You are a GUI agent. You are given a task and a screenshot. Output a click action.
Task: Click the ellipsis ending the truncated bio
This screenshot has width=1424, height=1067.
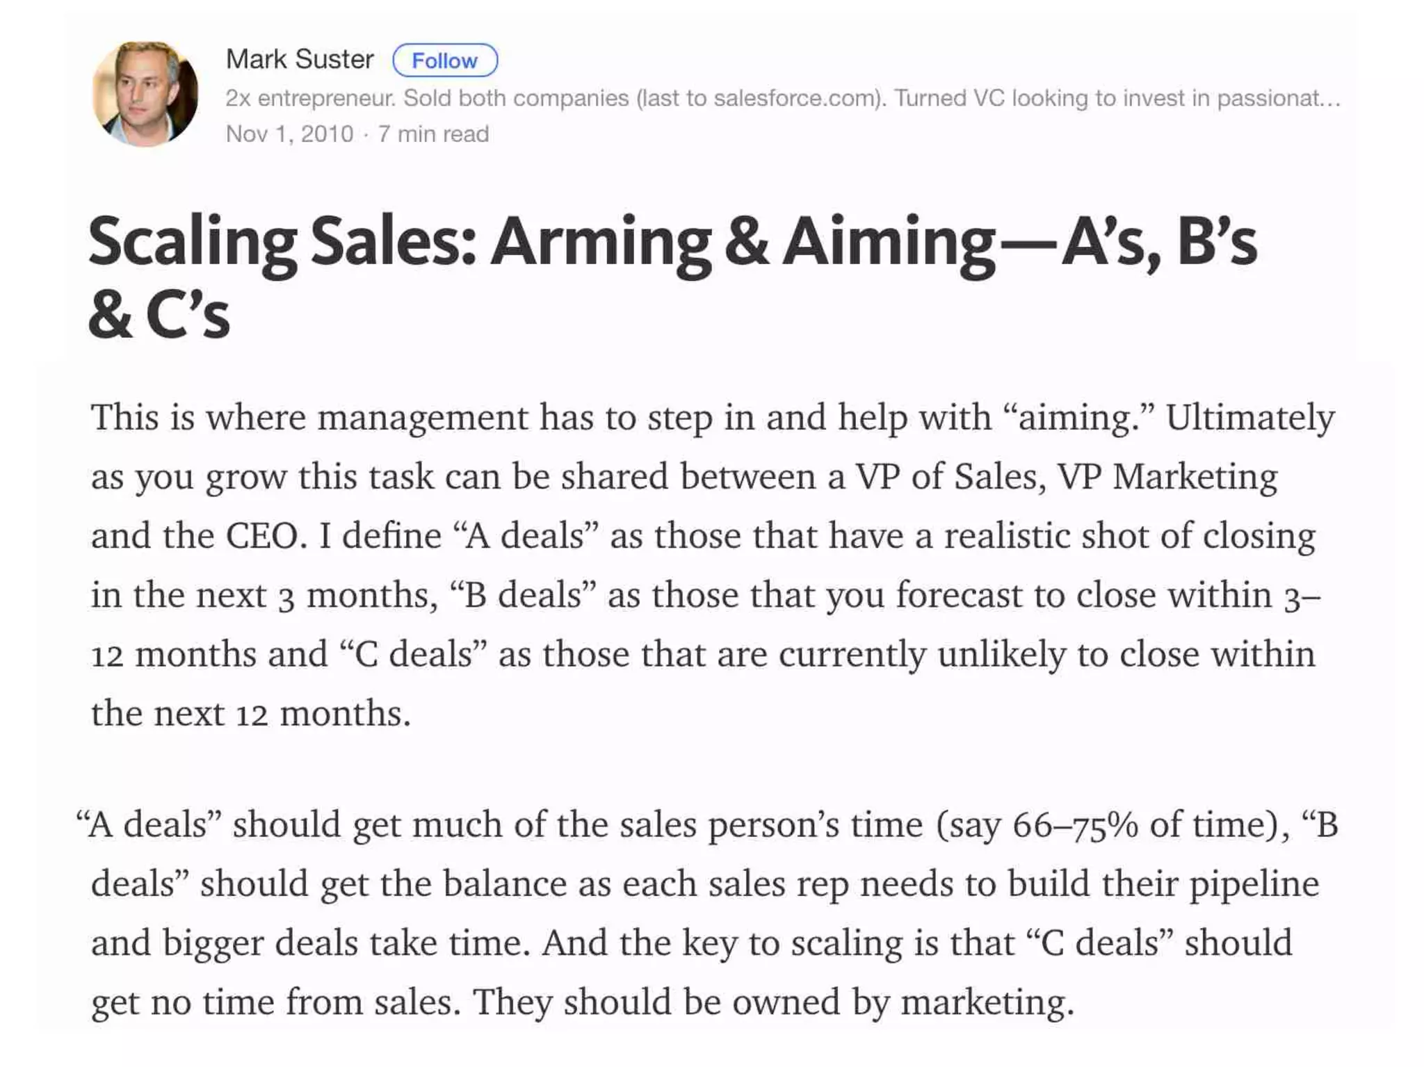[1330, 99]
